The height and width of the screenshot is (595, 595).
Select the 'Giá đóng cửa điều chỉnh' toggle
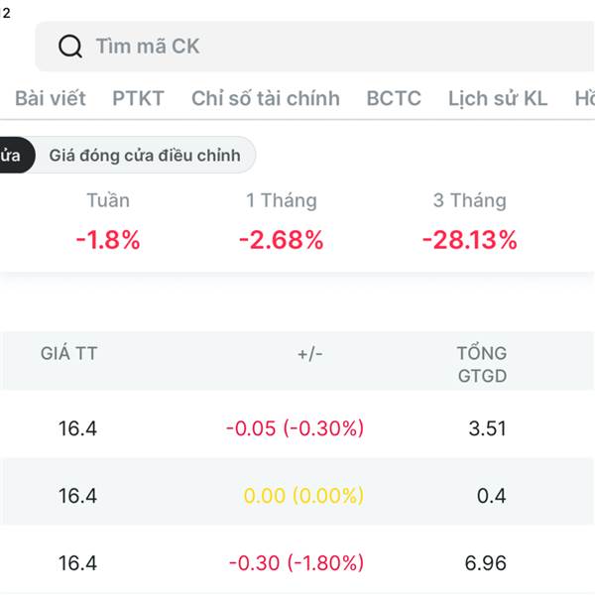point(145,156)
